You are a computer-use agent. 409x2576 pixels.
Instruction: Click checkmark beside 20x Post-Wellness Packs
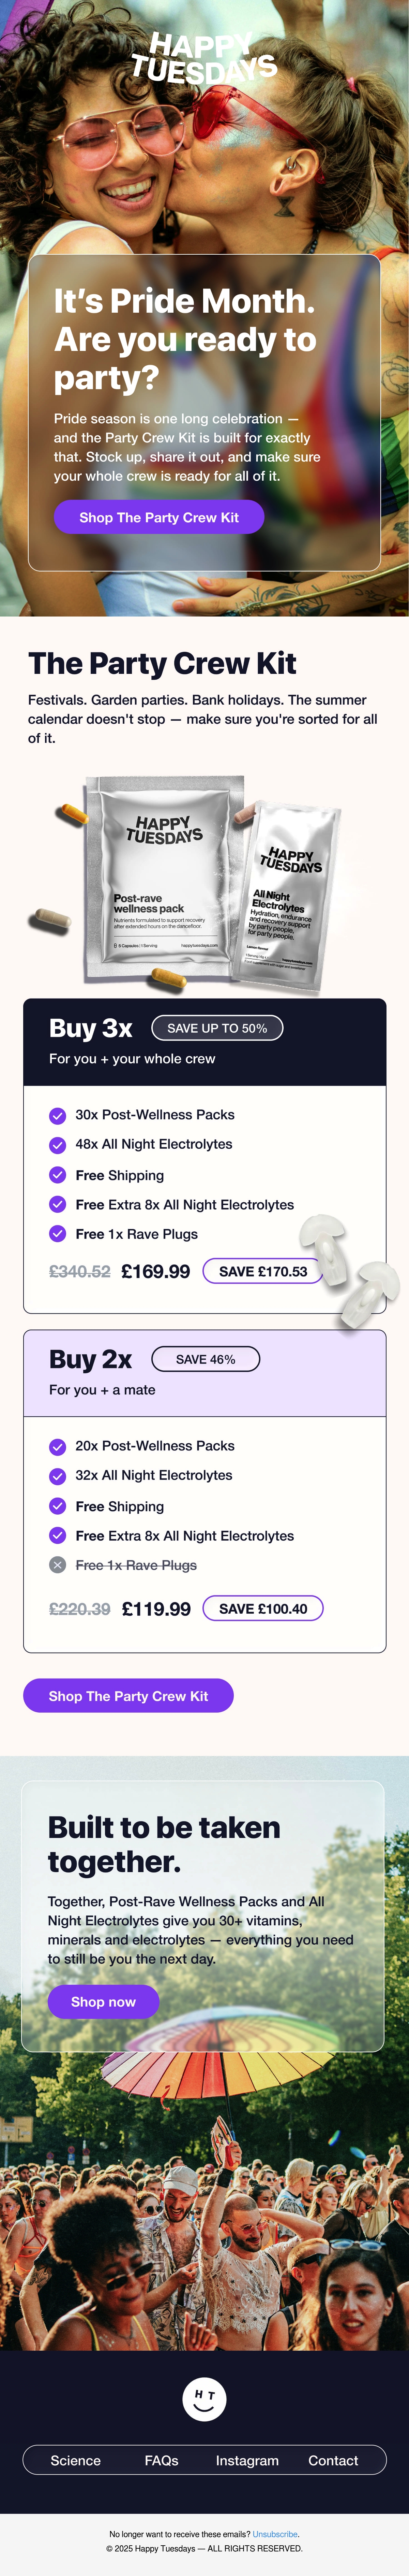tap(58, 1446)
